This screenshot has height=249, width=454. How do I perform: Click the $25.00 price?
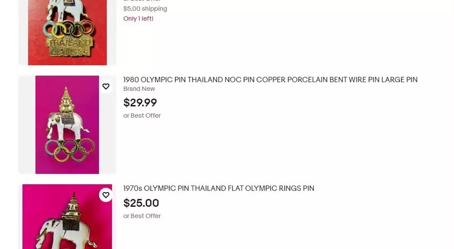[141, 203]
